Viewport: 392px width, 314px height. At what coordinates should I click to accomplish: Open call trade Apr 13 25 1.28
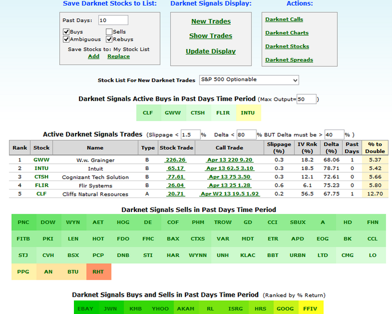[x=230, y=185]
